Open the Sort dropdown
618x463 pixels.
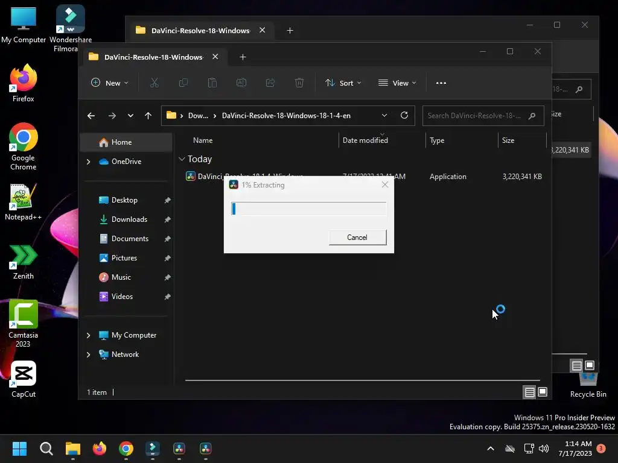(x=343, y=83)
